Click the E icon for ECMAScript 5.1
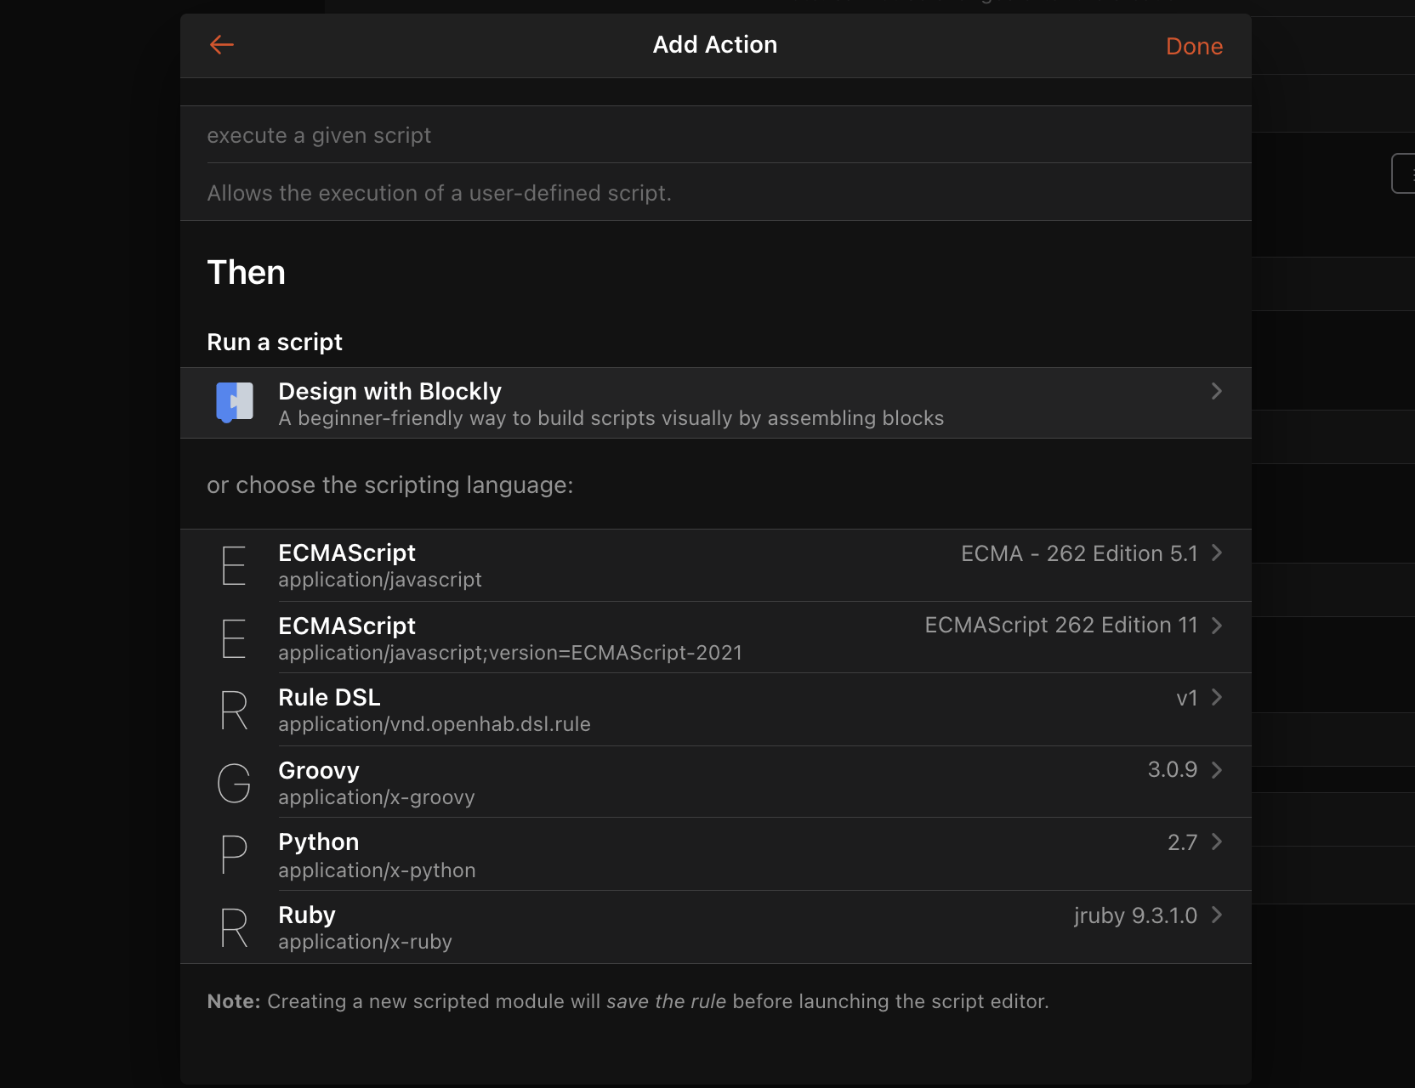The height and width of the screenshot is (1088, 1415). 234,565
